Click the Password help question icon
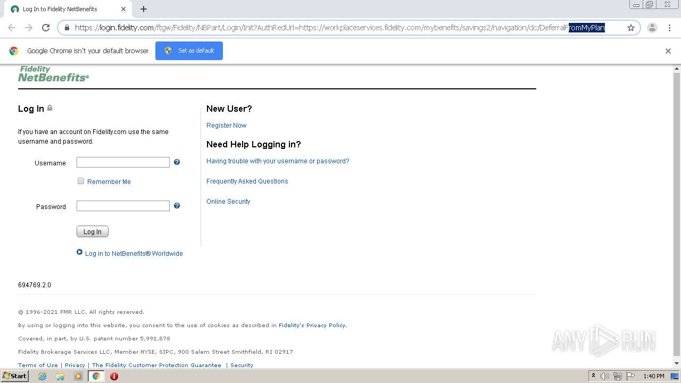This screenshot has width=681, height=383. [x=177, y=206]
